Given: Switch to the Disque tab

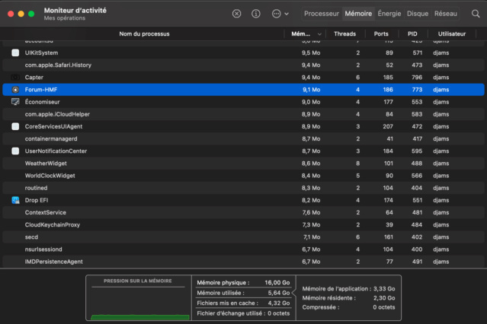Looking at the screenshot, I should [x=418, y=14].
